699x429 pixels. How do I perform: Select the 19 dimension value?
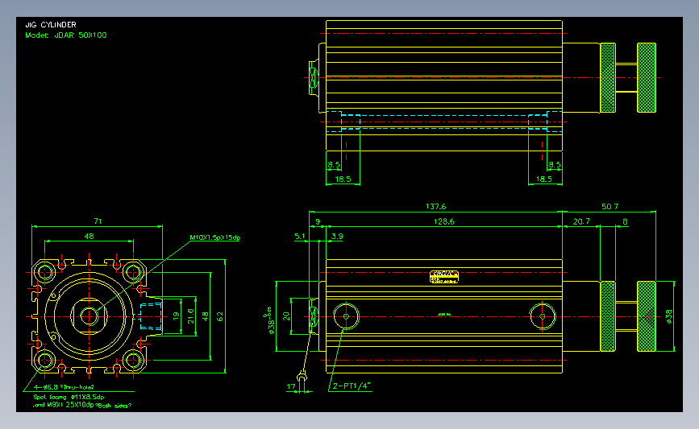point(176,316)
